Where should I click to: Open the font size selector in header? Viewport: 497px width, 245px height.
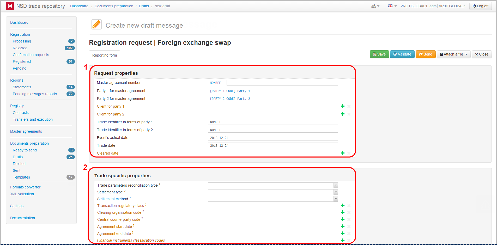[x=375, y=6]
